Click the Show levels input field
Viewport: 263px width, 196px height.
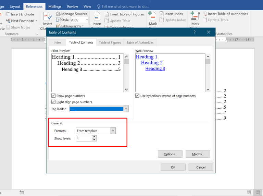tap(84, 138)
